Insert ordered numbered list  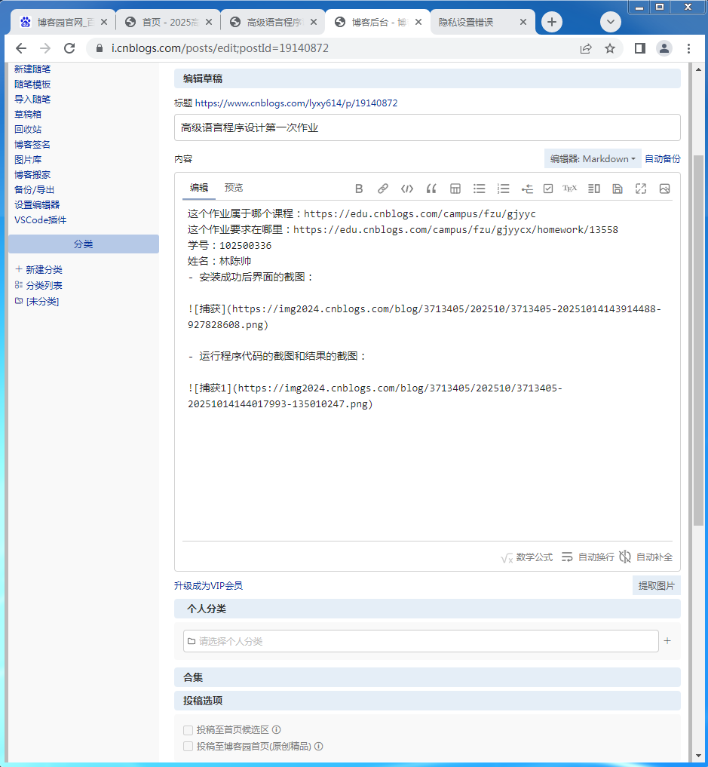pyautogui.click(x=503, y=189)
